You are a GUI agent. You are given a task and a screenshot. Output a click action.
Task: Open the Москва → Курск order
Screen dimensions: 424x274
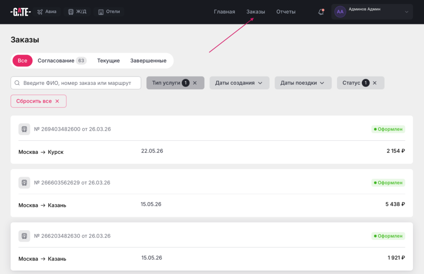click(41, 152)
